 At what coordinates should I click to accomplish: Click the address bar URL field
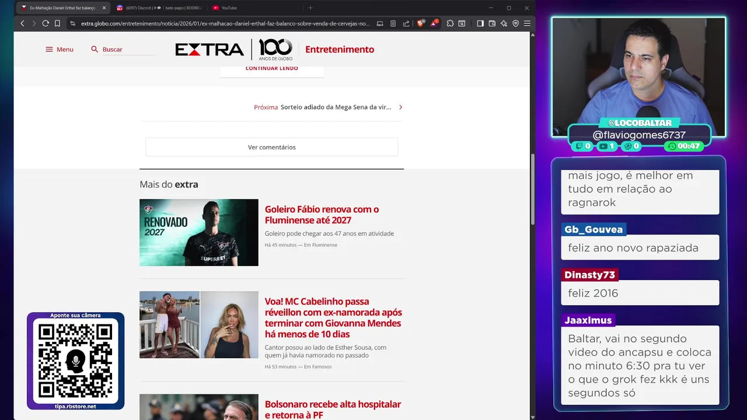pos(225,23)
